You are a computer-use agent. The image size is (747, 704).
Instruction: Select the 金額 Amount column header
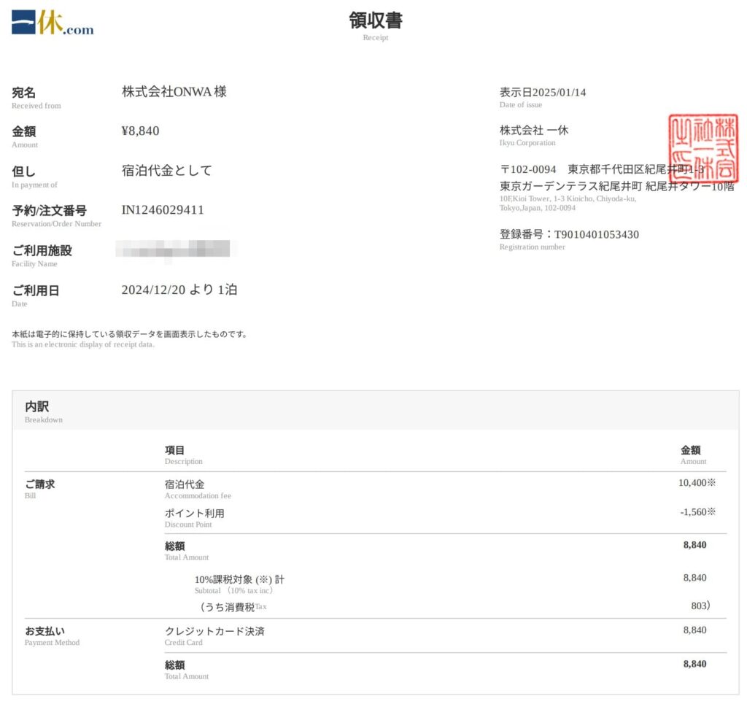692,450
